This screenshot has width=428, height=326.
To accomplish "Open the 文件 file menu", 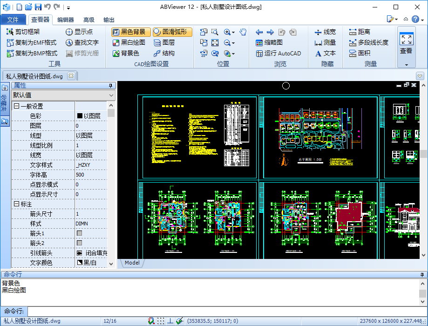I will coord(13,20).
